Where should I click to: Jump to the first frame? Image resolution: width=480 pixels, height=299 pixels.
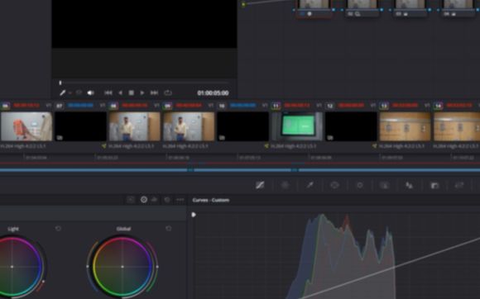[108, 93]
